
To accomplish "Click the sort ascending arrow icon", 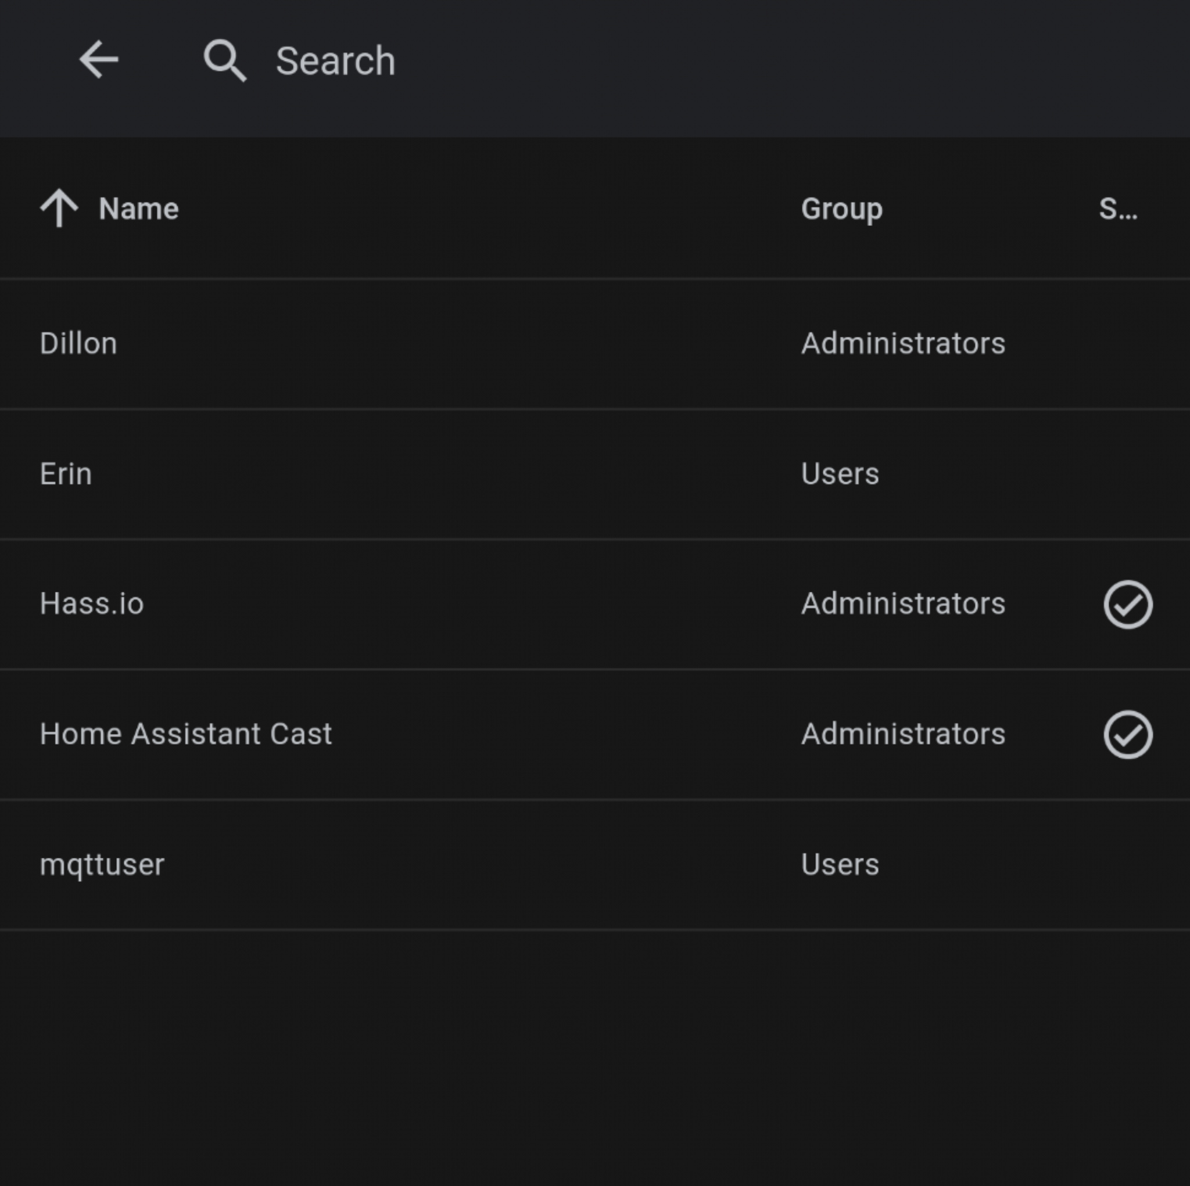I will [59, 208].
